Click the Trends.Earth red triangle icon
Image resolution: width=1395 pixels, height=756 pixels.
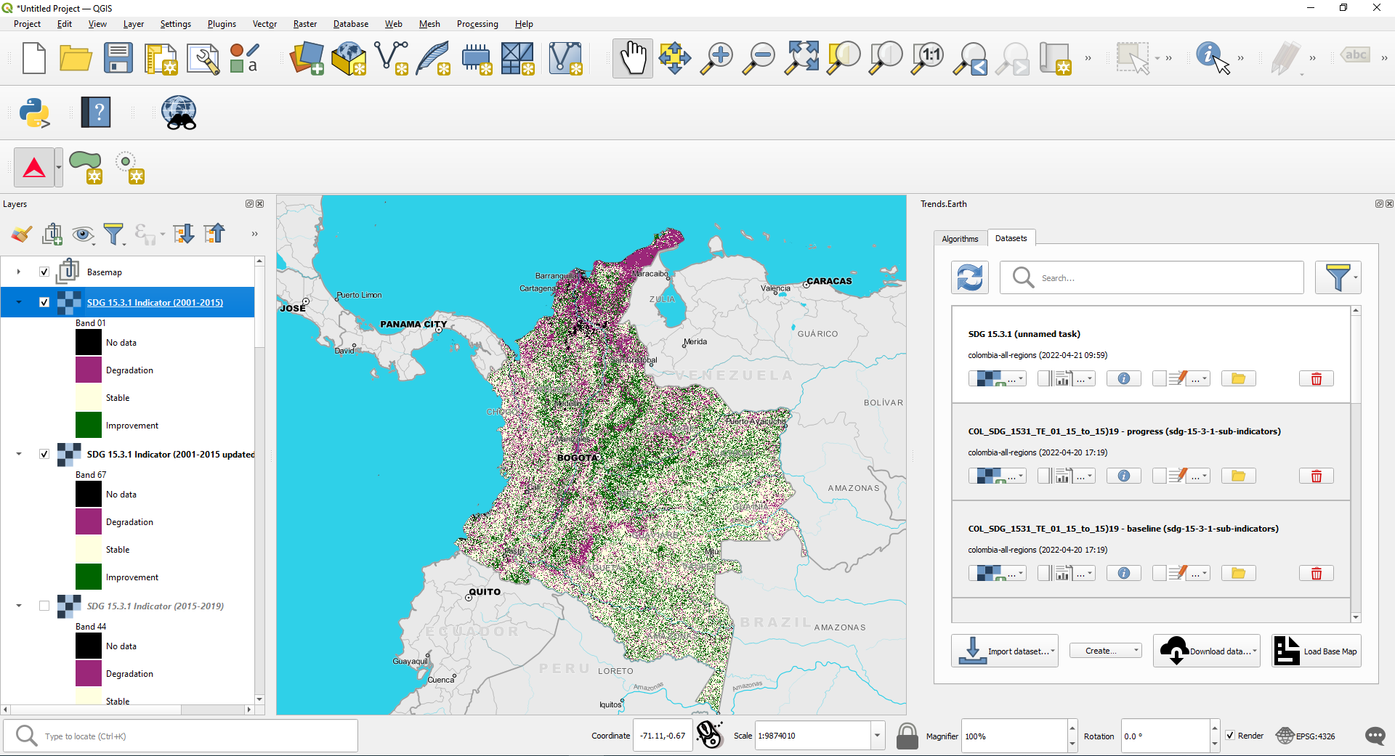point(34,168)
